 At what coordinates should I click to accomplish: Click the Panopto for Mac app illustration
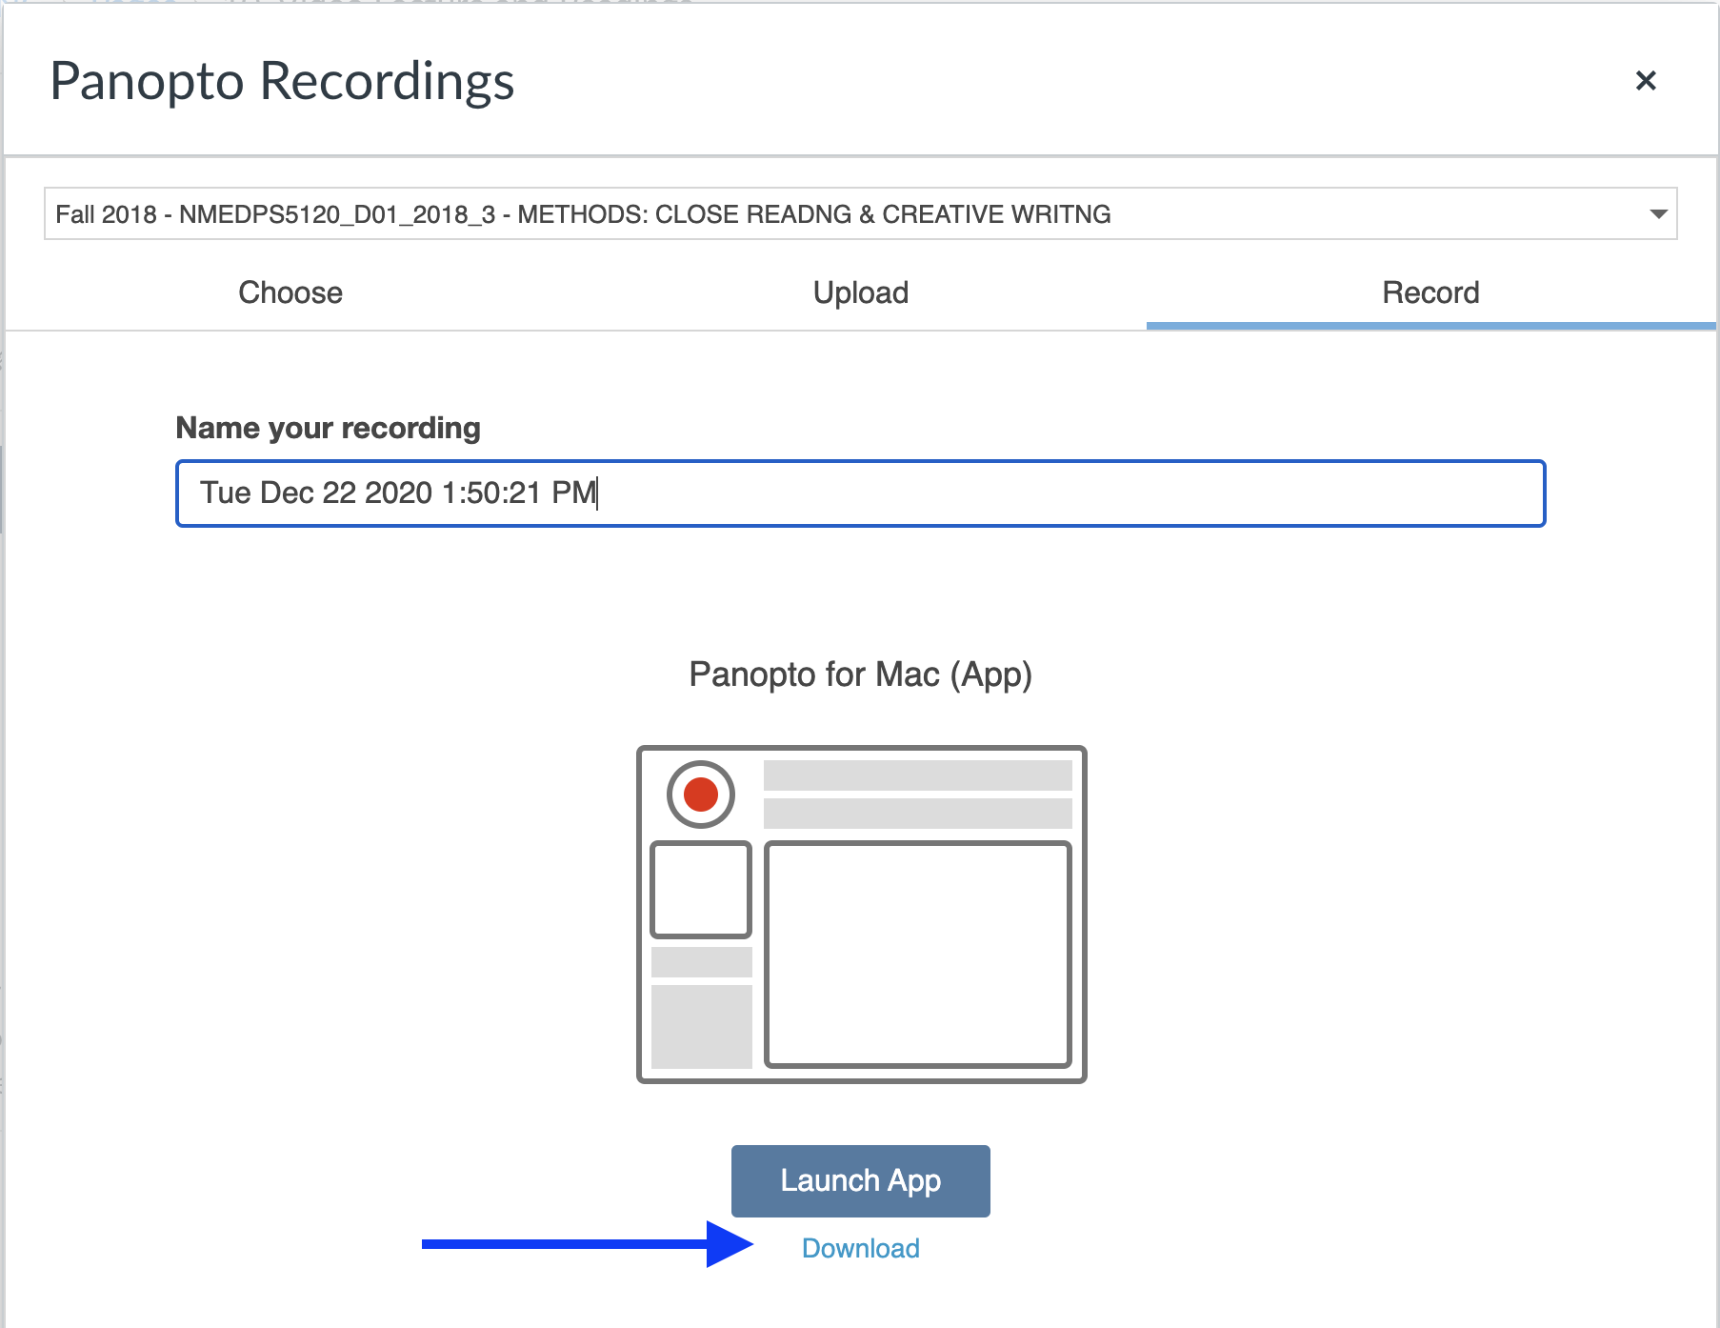pyautogui.click(x=861, y=915)
